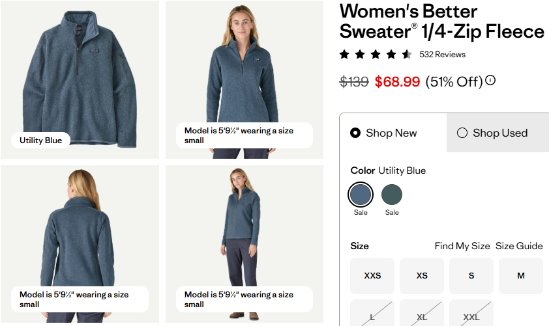Open the full-body model image

(x=245, y=234)
